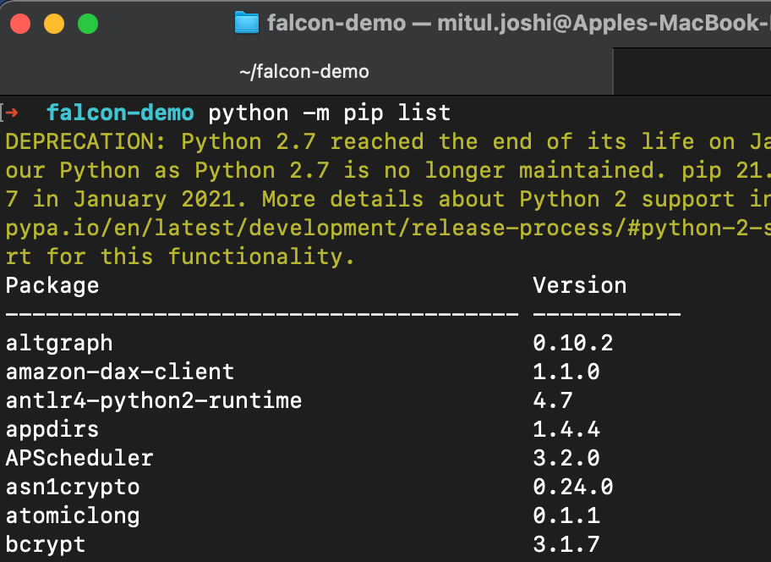This screenshot has width=771, height=562.
Task: Click 'rt for this functionality.' warning line
Action: coord(180,257)
